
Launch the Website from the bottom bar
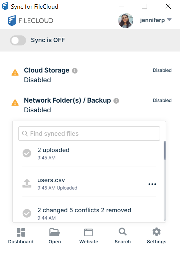89,236
